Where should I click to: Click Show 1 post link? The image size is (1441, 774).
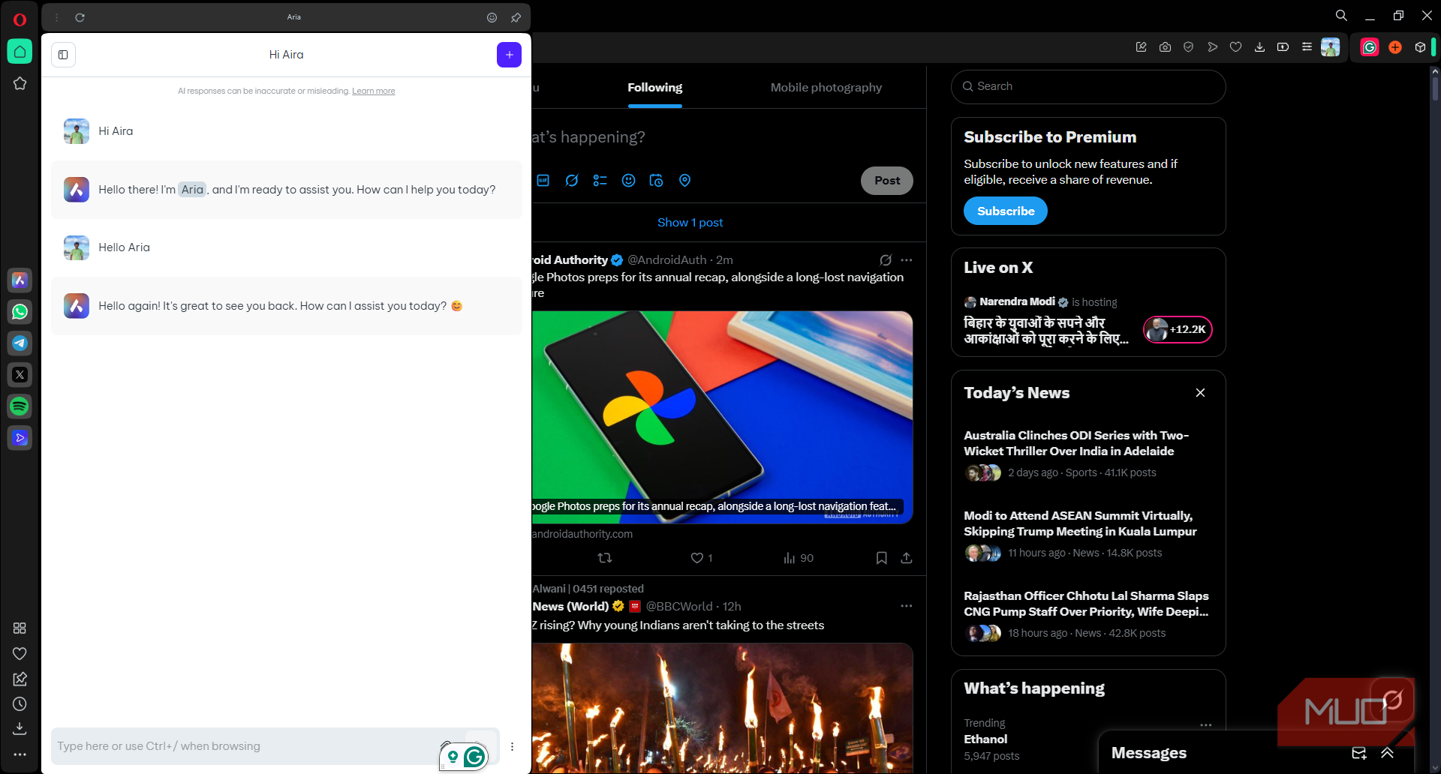click(x=690, y=223)
